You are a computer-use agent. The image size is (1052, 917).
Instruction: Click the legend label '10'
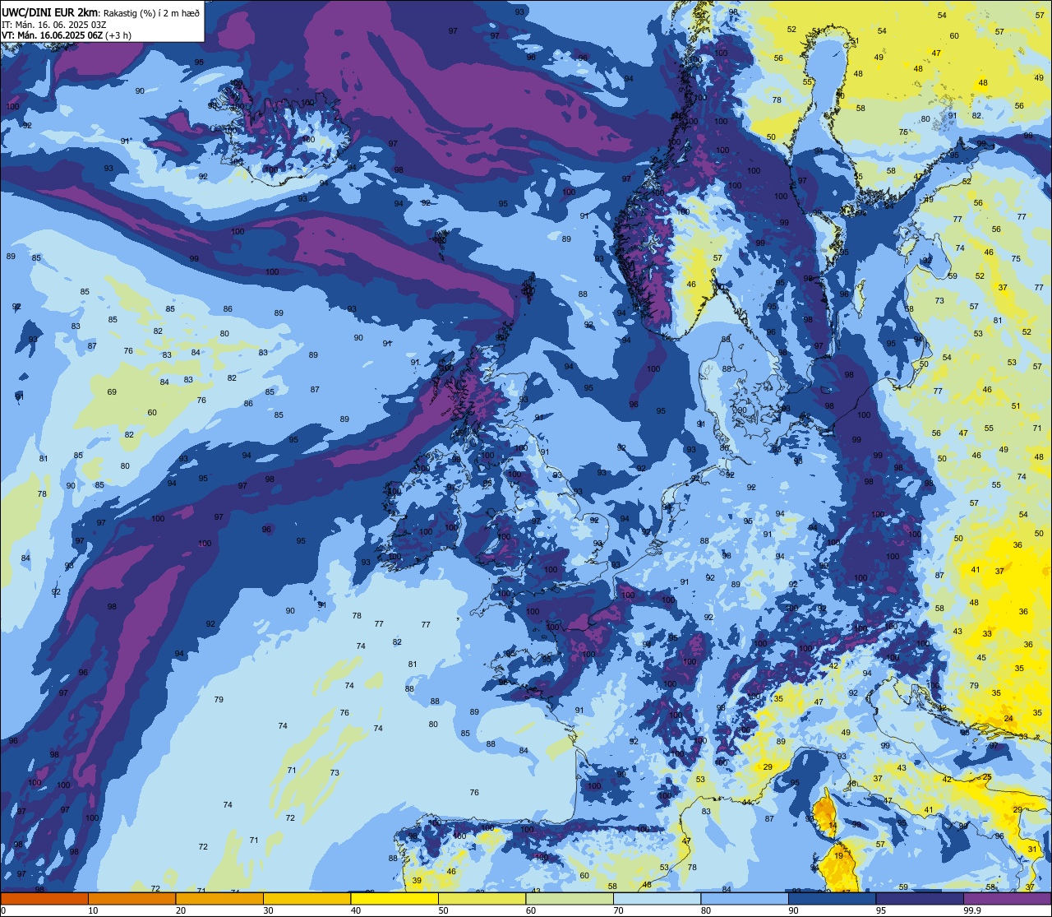click(x=93, y=910)
